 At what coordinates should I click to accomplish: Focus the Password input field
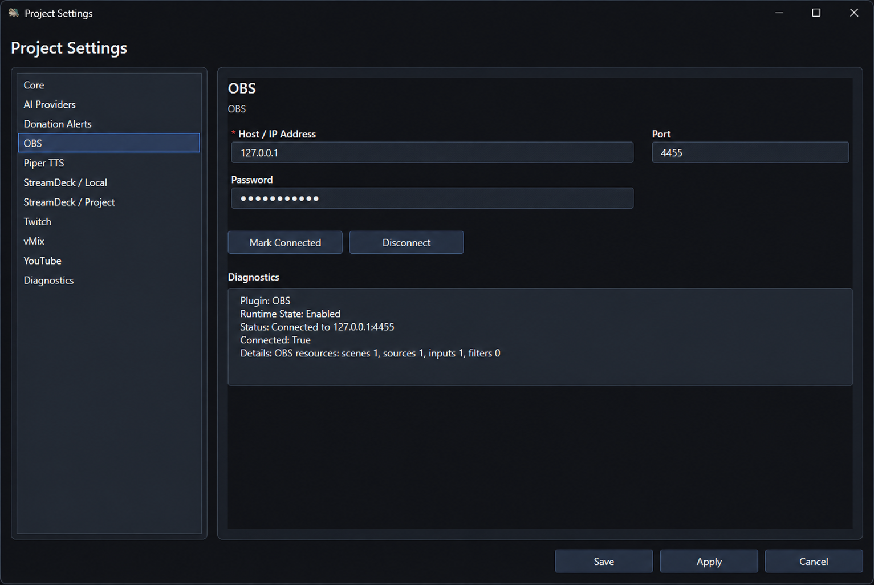432,198
